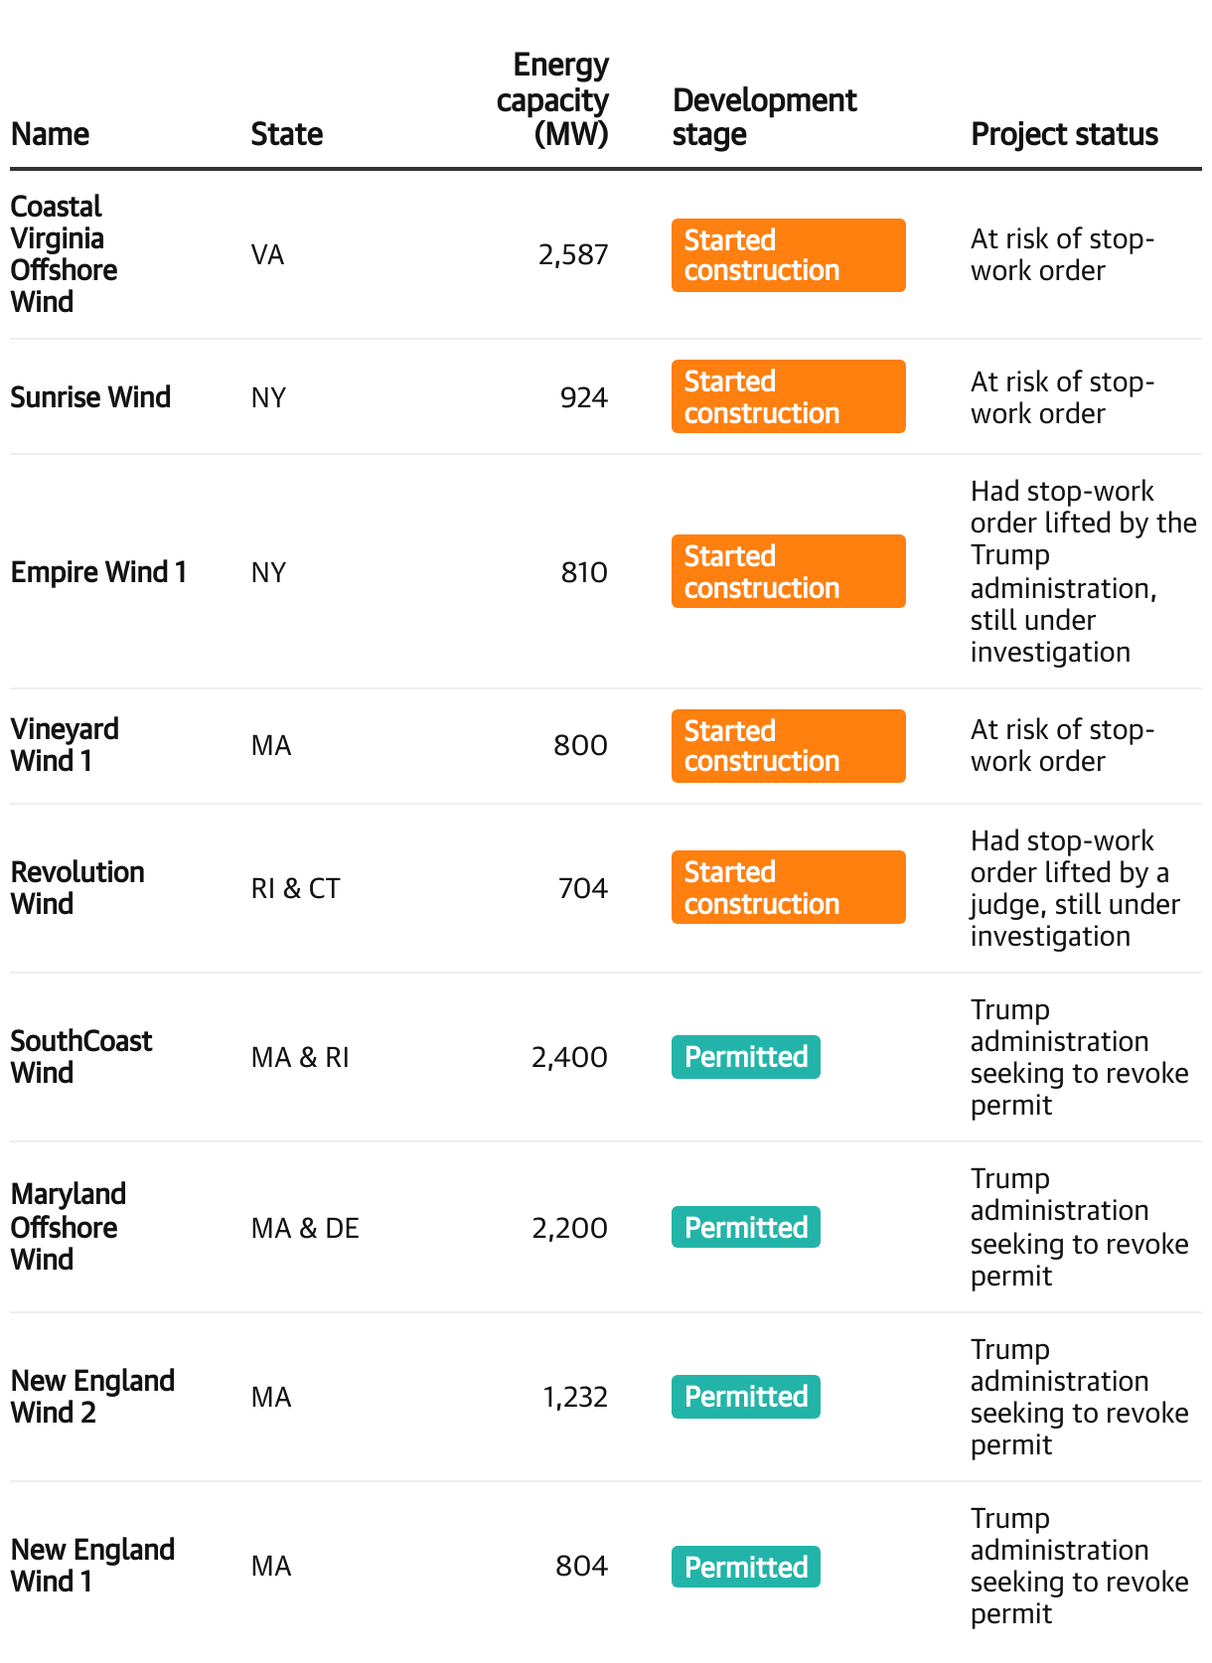Click Empire Wind 1's project status text
The height and width of the screenshot is (1663, 1212).
1083,571
